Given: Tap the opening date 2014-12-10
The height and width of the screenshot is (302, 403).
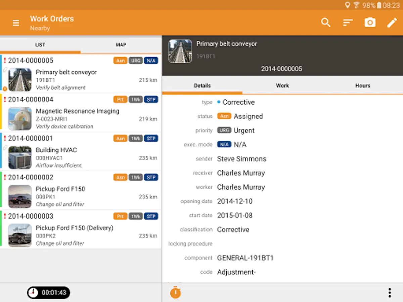Looking at the screenshot, I should click(x=235, y=201).
